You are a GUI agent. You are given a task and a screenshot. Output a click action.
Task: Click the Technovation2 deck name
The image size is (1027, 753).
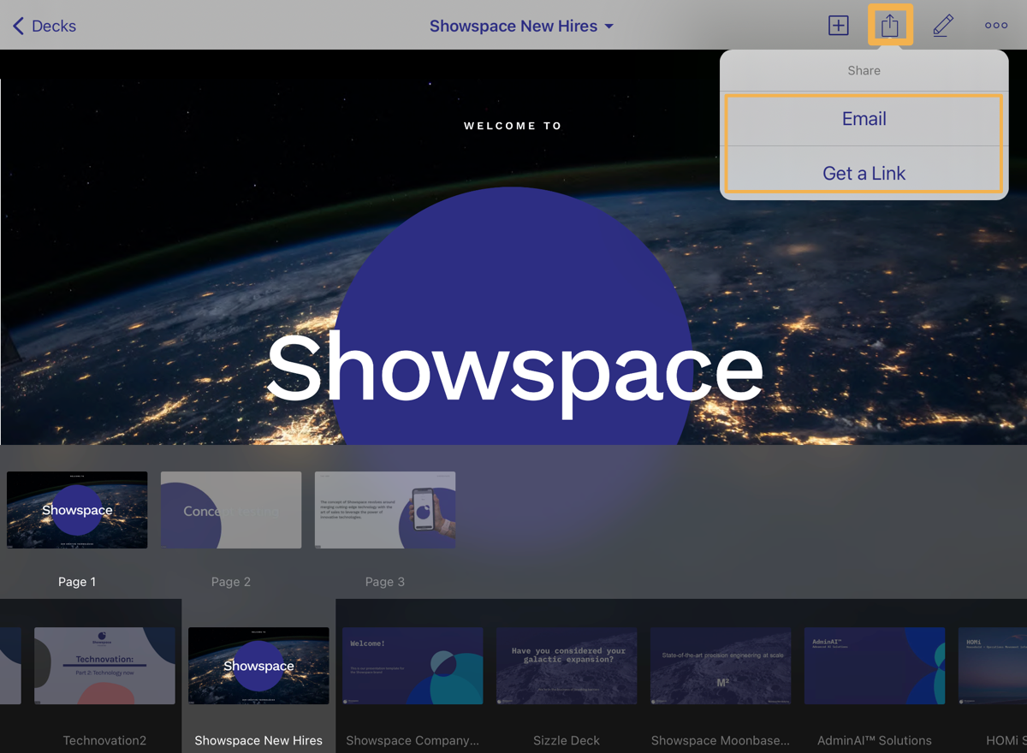tap(104, 740)
